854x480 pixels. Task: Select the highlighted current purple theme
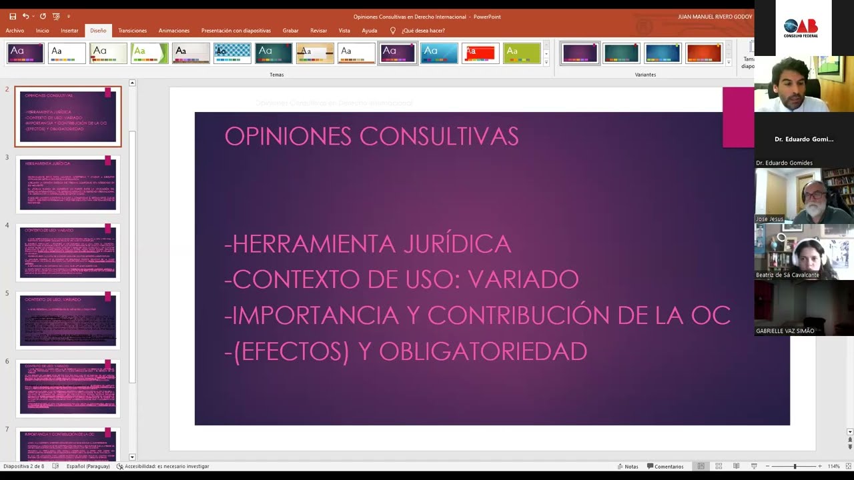[398, 53]
